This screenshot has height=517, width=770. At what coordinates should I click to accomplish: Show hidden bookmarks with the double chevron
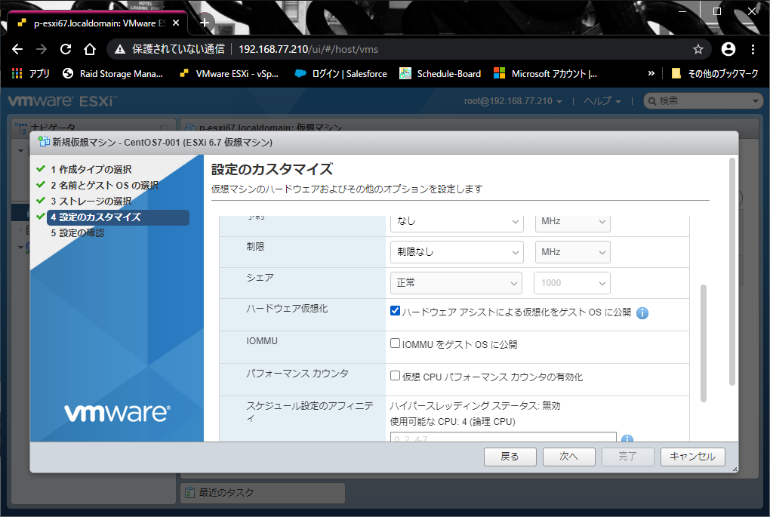651,74
